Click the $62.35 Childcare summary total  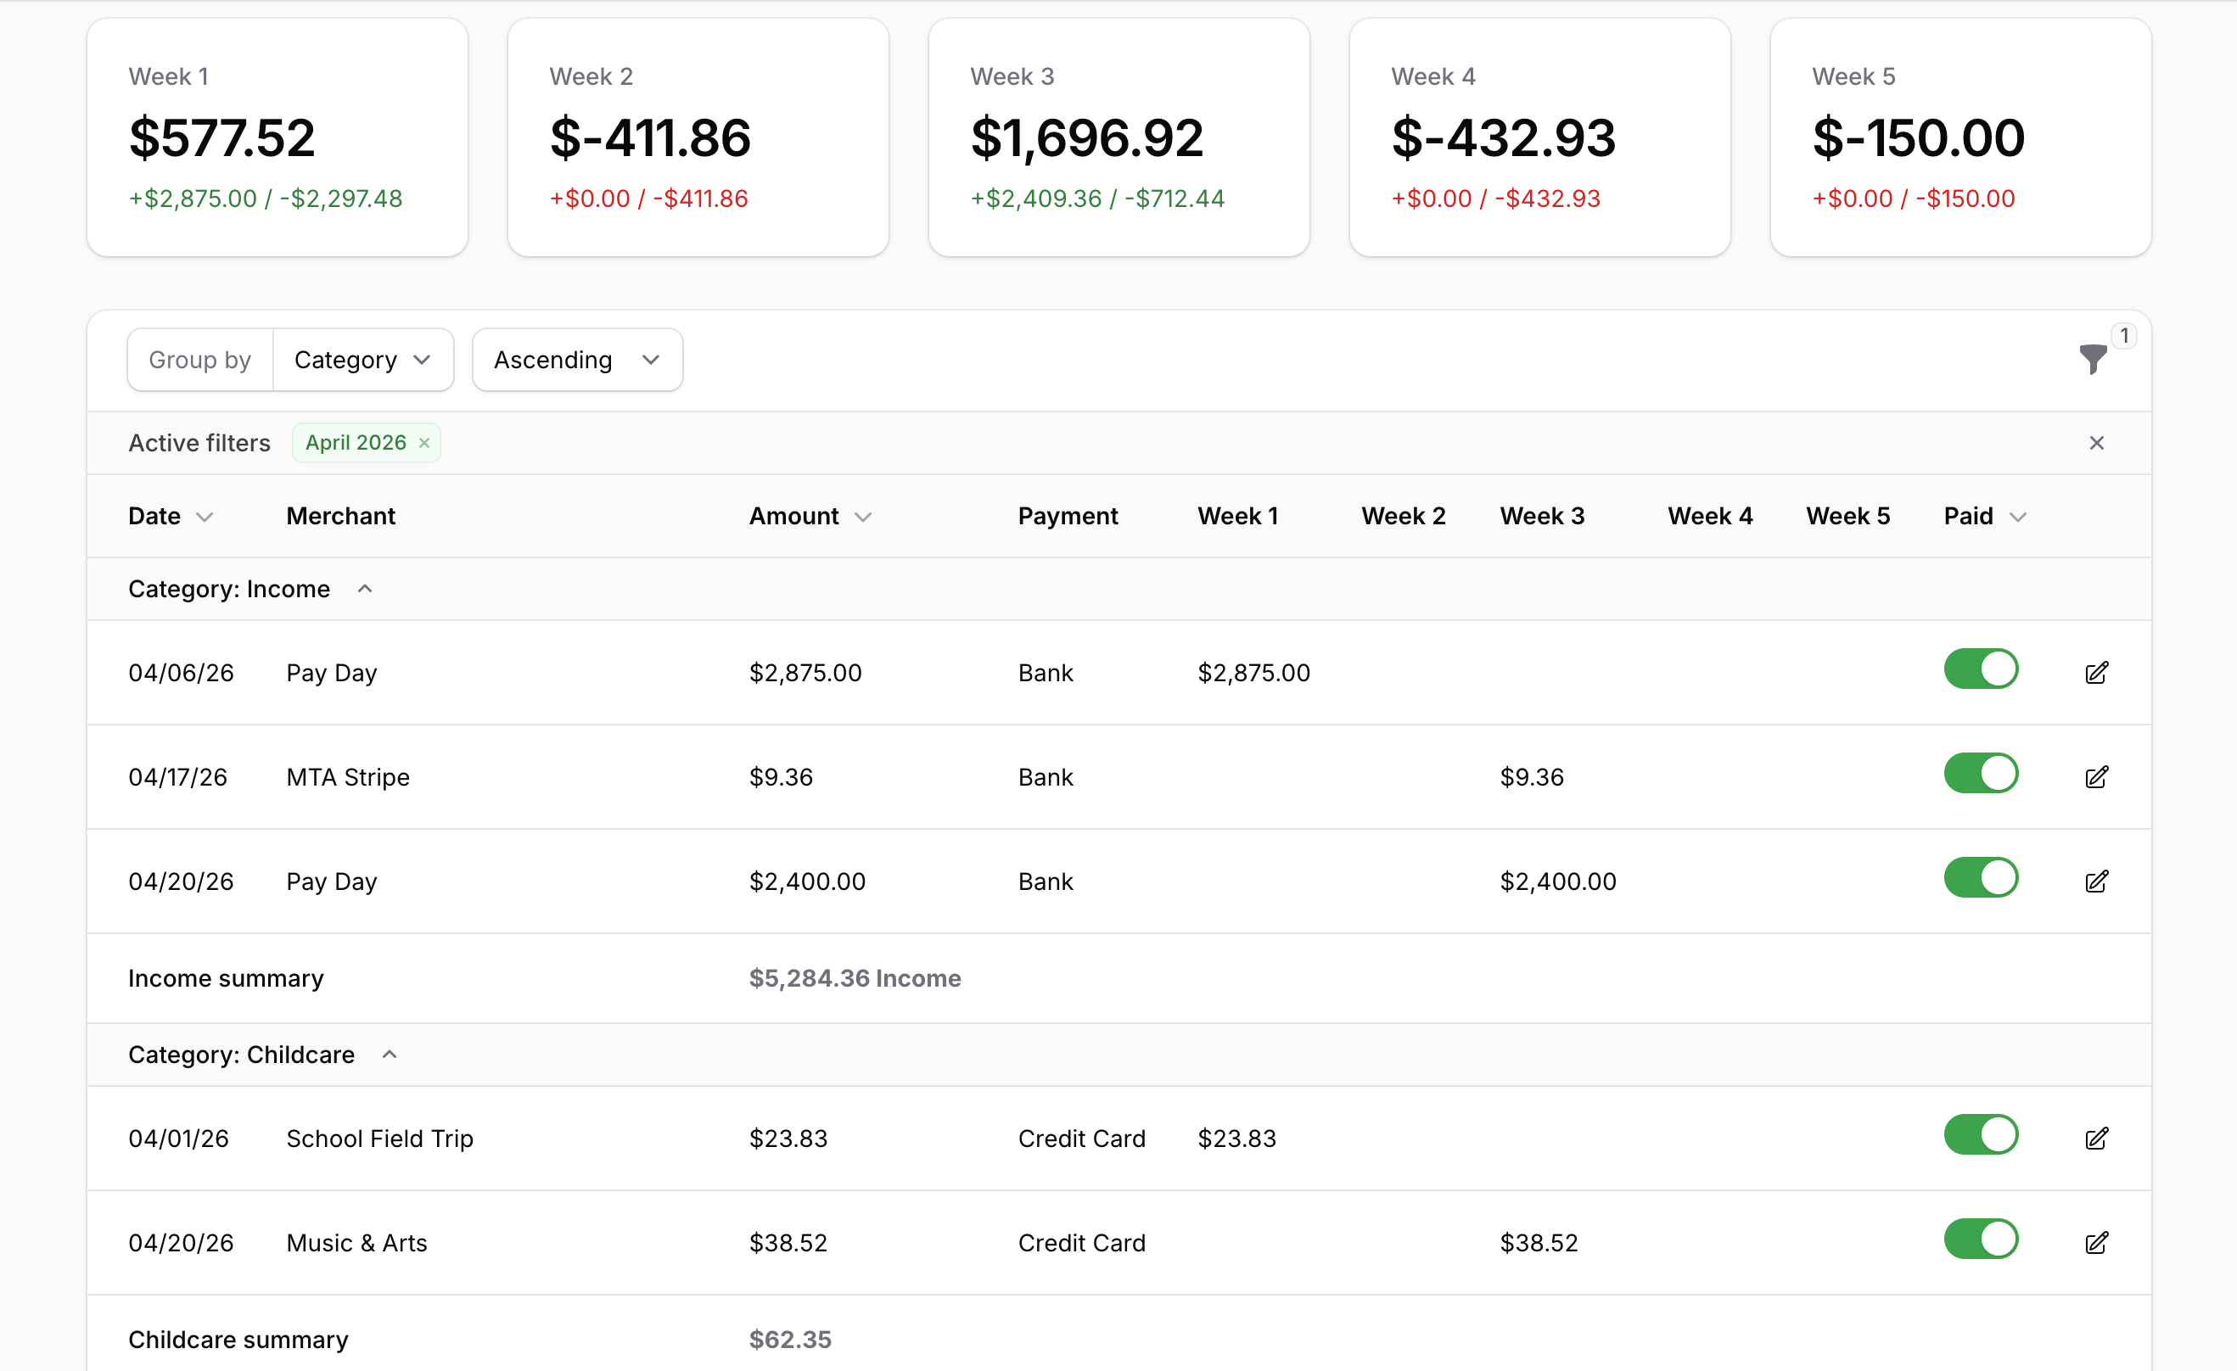790,1340
